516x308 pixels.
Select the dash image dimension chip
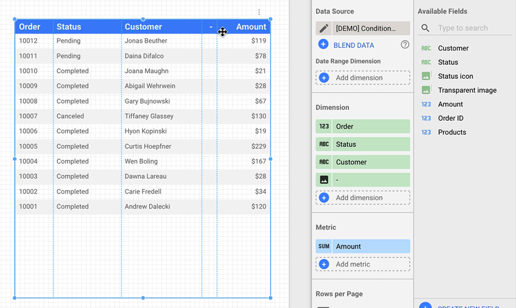coord(362,179)
